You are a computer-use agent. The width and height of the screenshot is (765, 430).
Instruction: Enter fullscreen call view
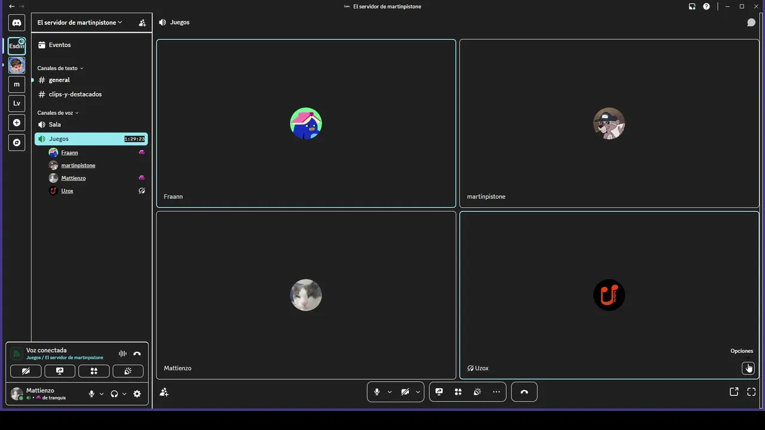[x=751, y=392]
